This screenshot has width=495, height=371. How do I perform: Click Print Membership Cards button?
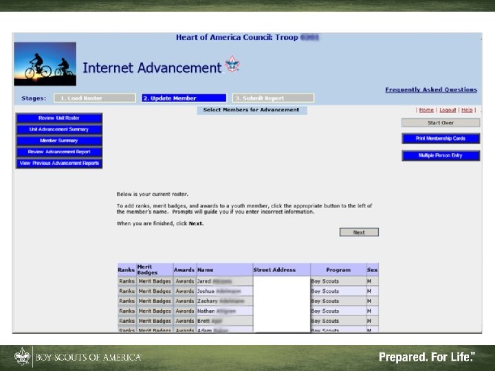point(441,139)
